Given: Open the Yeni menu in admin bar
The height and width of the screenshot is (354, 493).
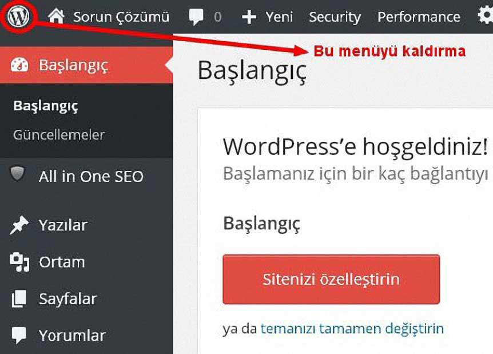Looking at the screenshot, I should tap(279, 17).
